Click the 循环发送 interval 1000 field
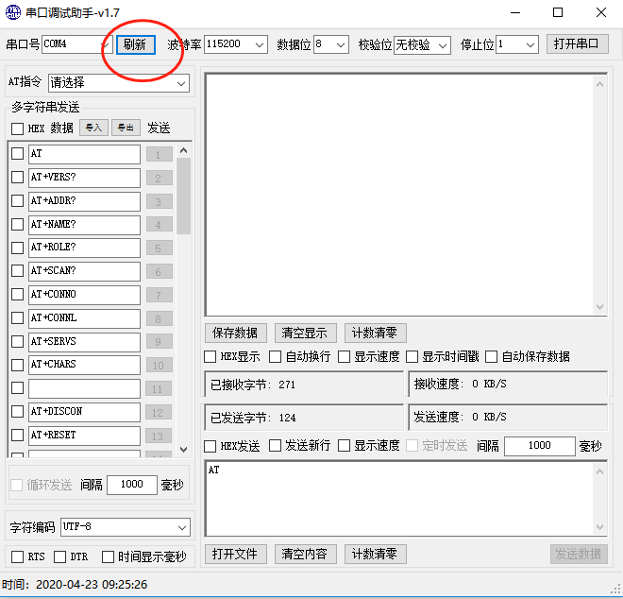623x599 pixels. tap(132, 485)
